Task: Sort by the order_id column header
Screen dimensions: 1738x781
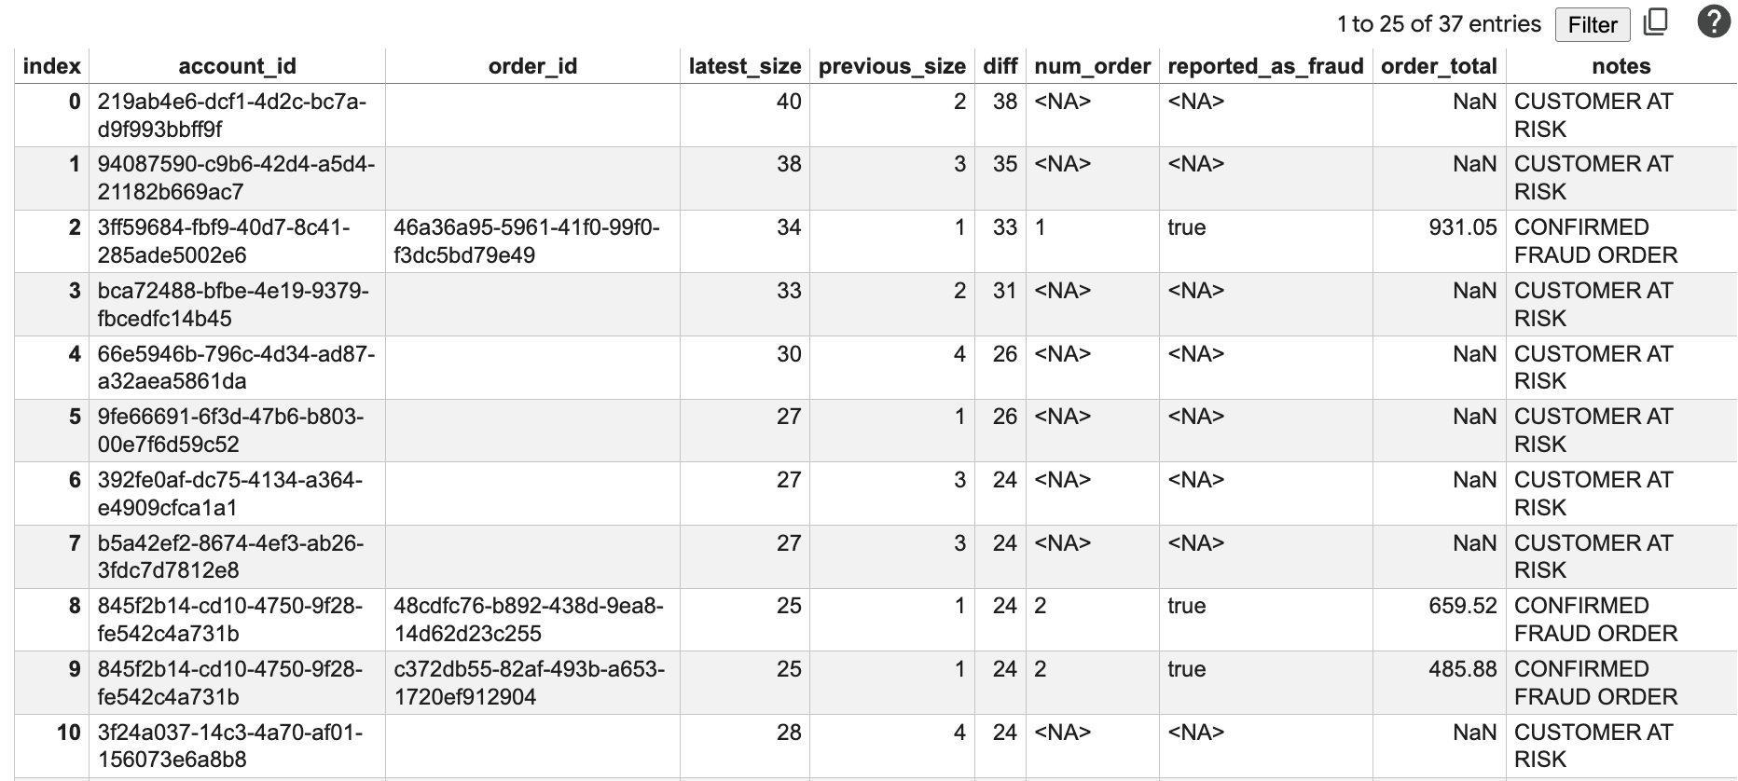Action: point(532,66)
